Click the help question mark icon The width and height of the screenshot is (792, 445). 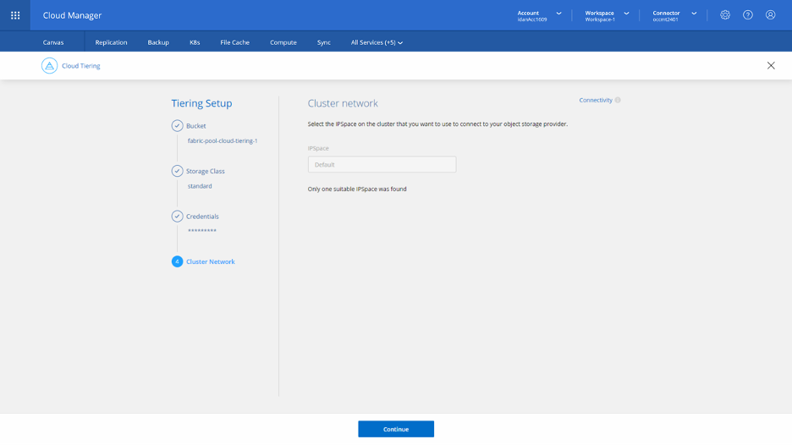748,15
